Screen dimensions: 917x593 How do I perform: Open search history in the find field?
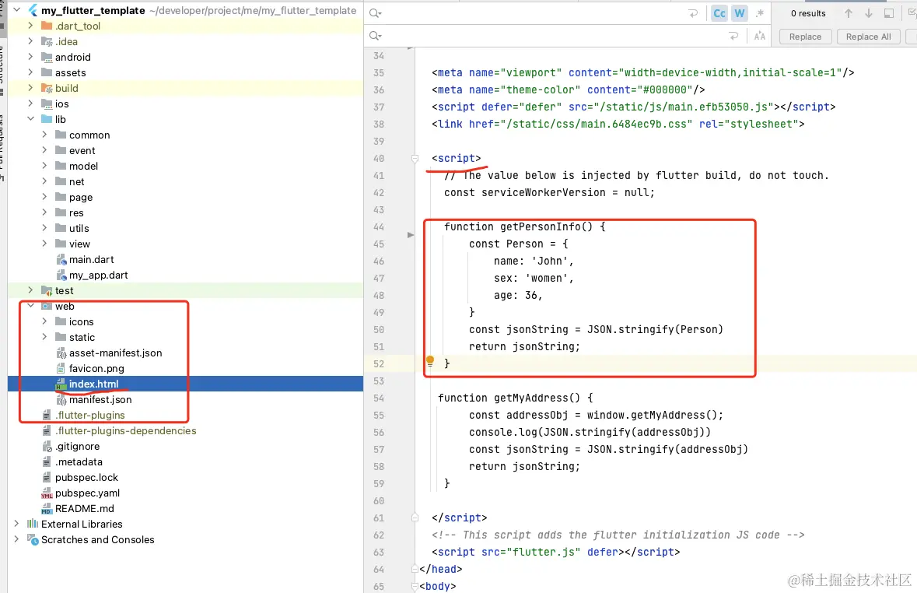click(x=376, y=13)
